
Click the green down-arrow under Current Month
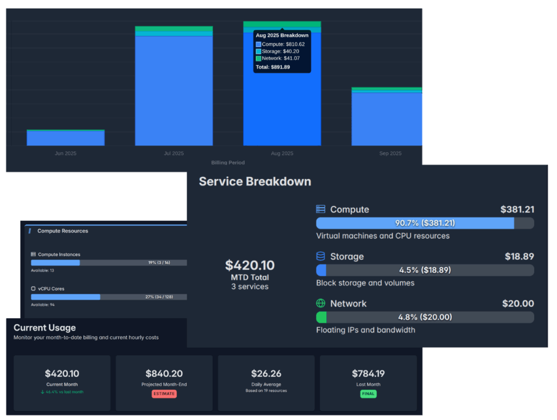click(43, 392)
